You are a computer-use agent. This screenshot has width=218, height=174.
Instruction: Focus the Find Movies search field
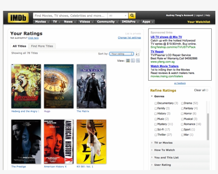pos(70,16)
